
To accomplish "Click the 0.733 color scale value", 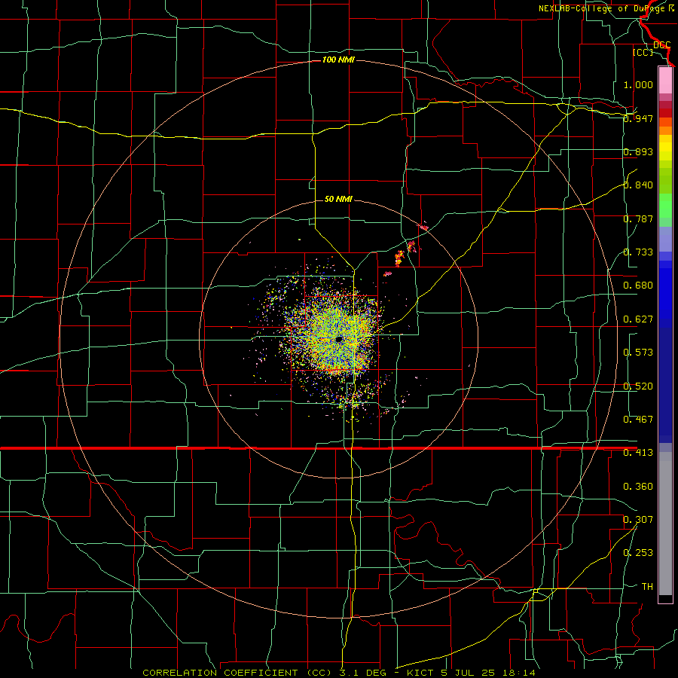I will [x=638, y=252].
